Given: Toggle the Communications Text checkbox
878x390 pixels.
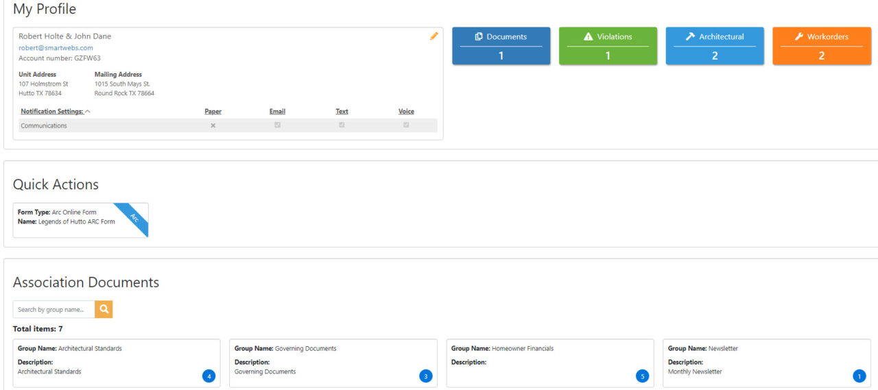Looking at the screenshot, I should click(342, 125).
